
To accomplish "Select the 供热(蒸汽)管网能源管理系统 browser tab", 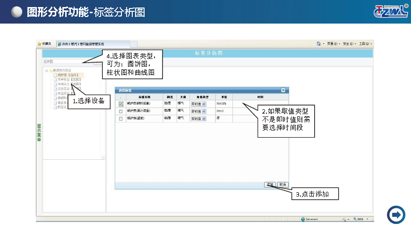I will click(x=94, y=44).
